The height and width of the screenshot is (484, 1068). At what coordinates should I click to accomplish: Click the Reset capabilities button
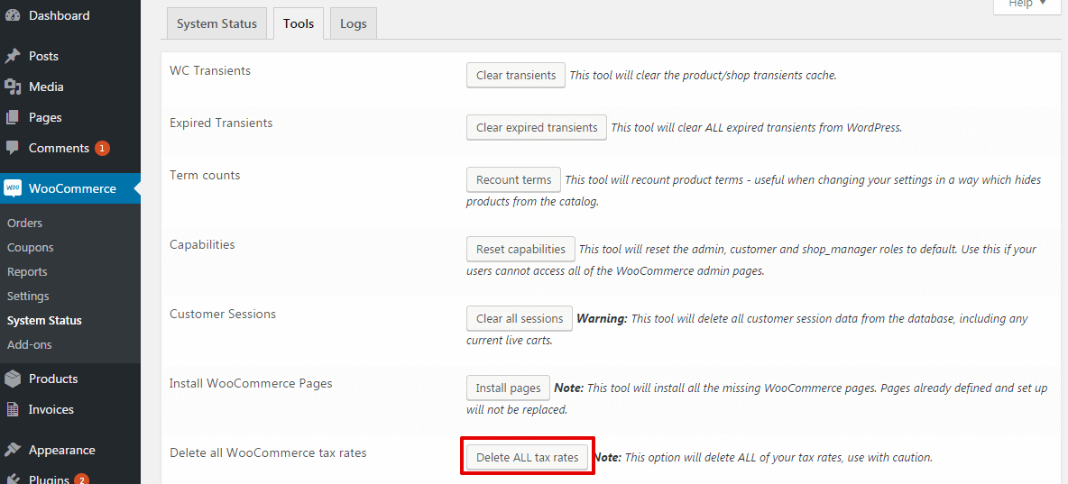coord(521,249)
